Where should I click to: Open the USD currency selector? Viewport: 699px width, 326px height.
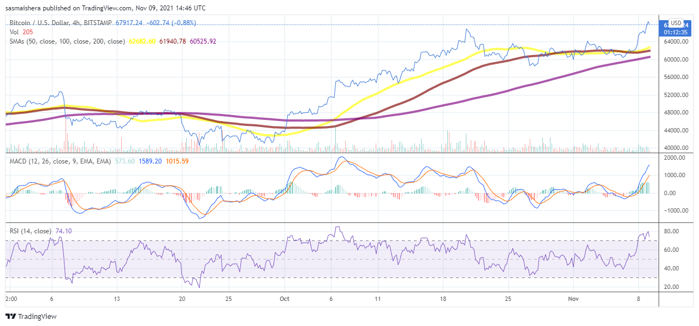[676, 23]
